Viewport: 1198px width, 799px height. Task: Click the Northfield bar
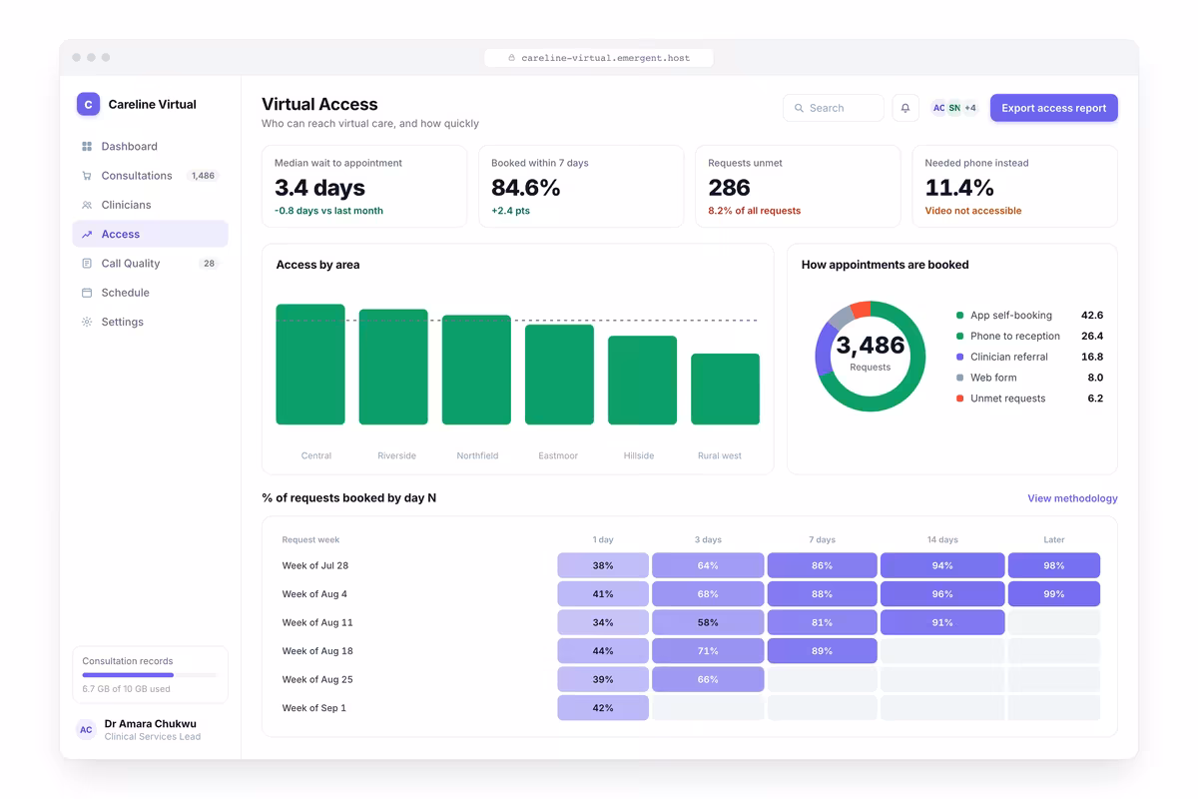coord(476,371)
